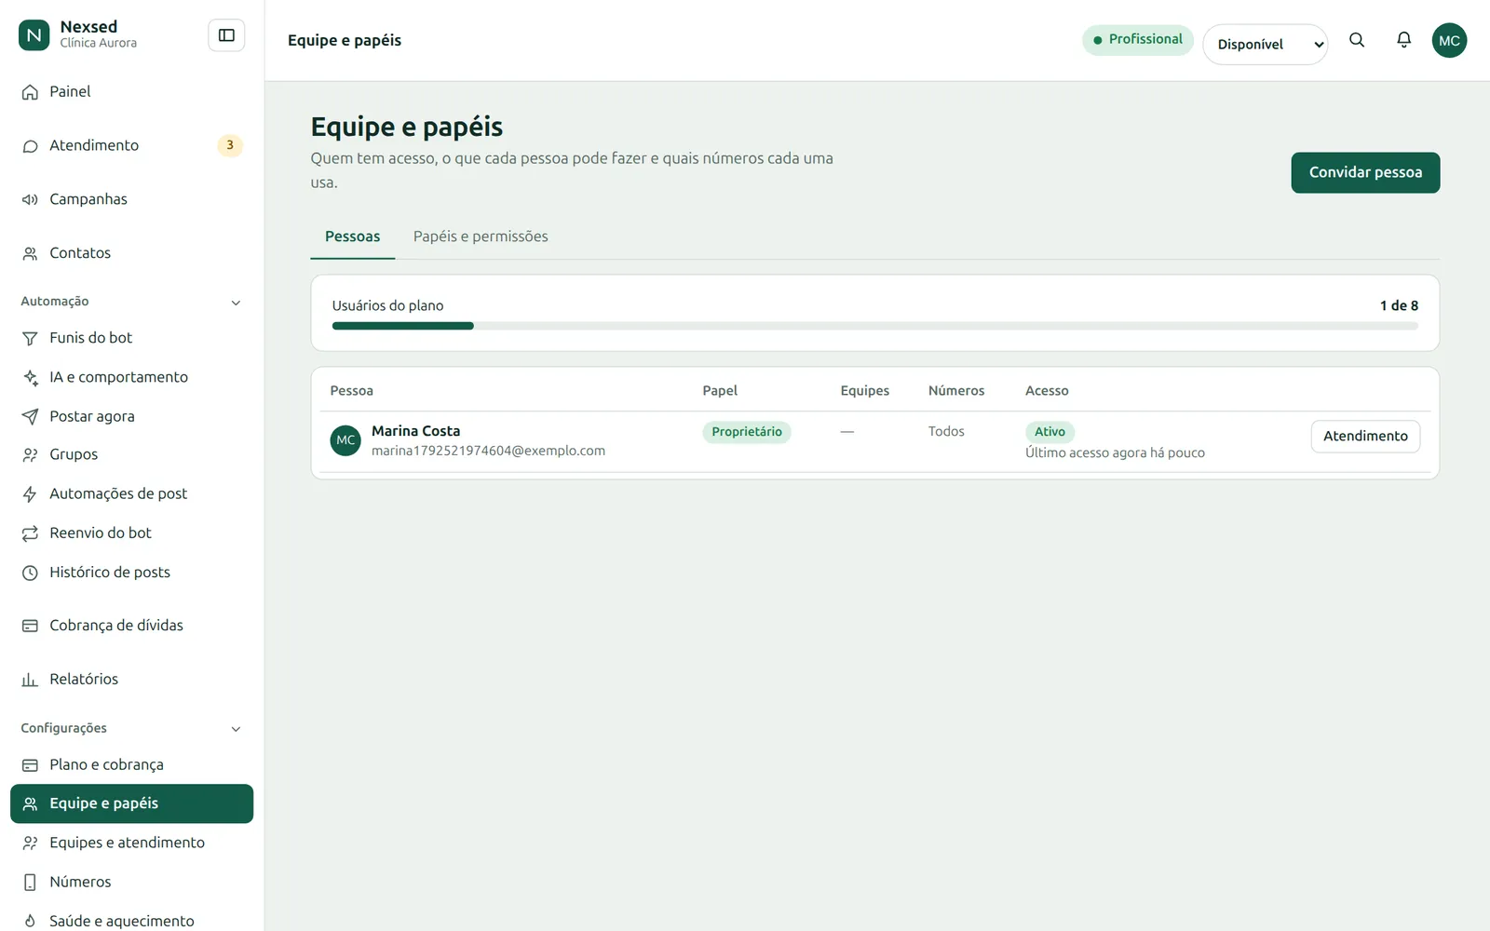
Task: Open Números phone icon
Action: [30, 882]
